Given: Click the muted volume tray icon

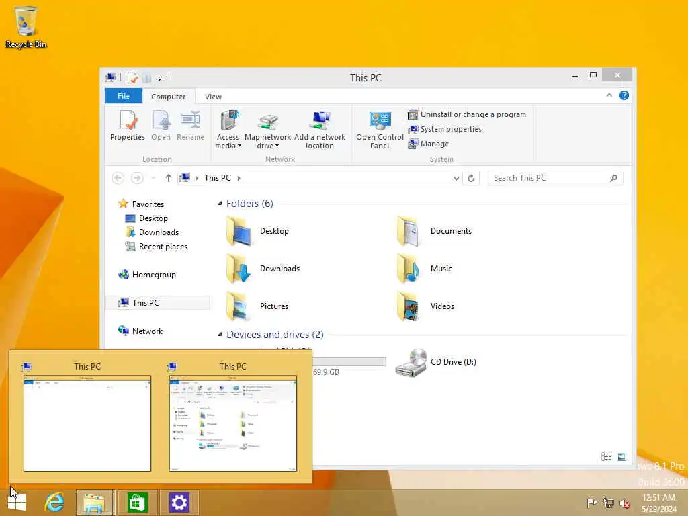Looking at the screenshot, I should (624, 503).
